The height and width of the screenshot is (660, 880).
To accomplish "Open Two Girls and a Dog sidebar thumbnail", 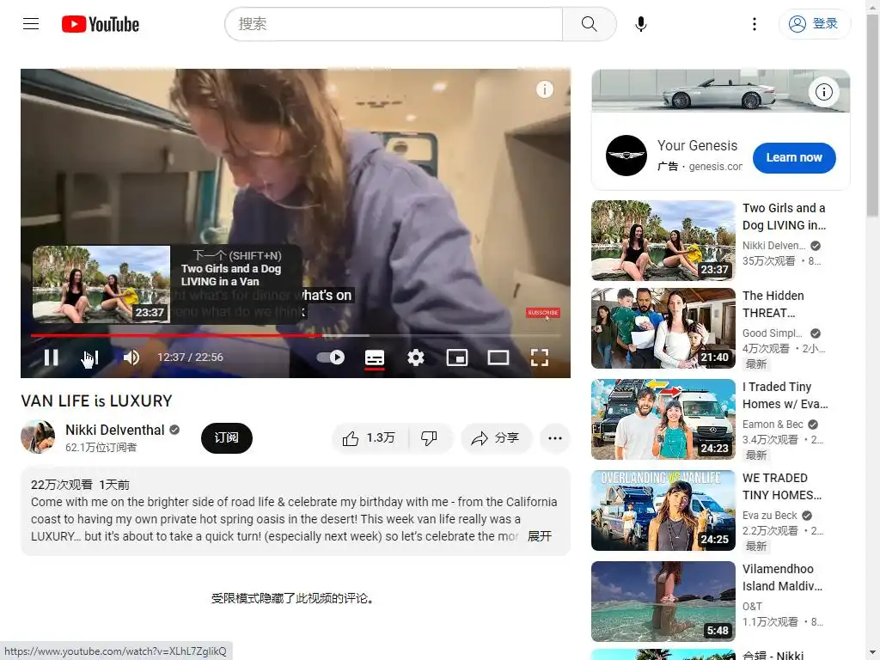I will pyautogui.click(x=663, y=241).
